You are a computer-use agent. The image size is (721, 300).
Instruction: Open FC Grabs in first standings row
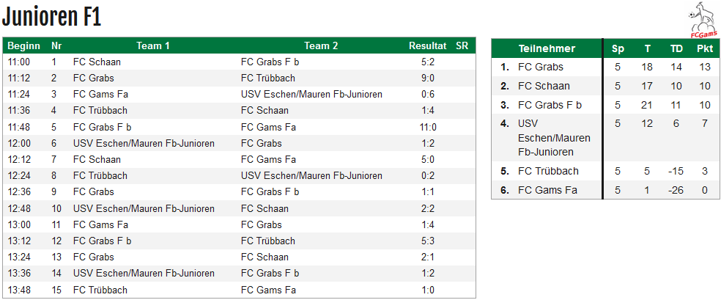540,67
